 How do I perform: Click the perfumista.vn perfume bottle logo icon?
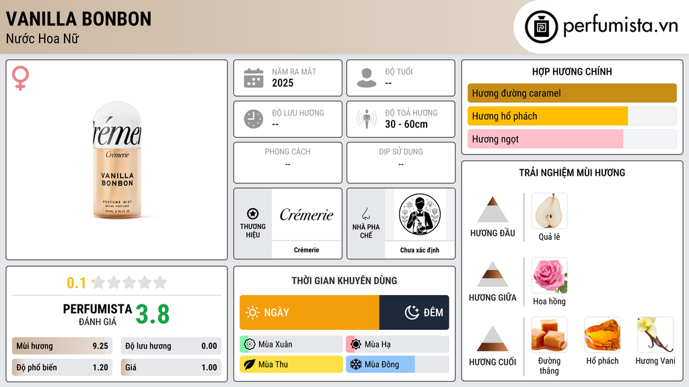pos(541,27)
